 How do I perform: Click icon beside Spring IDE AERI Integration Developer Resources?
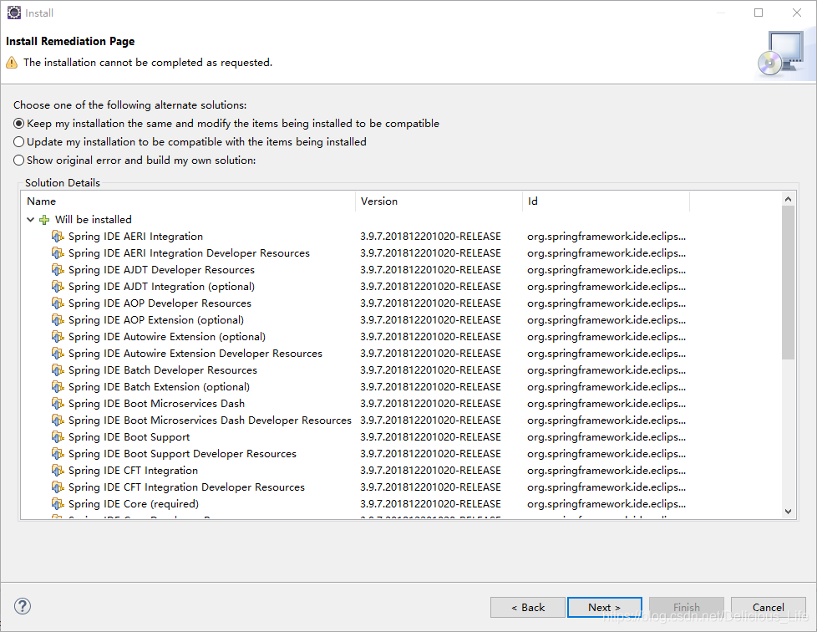(x=58, y=253)
